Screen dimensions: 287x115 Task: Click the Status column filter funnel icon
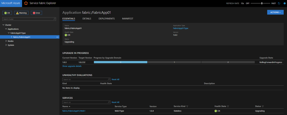263,106
